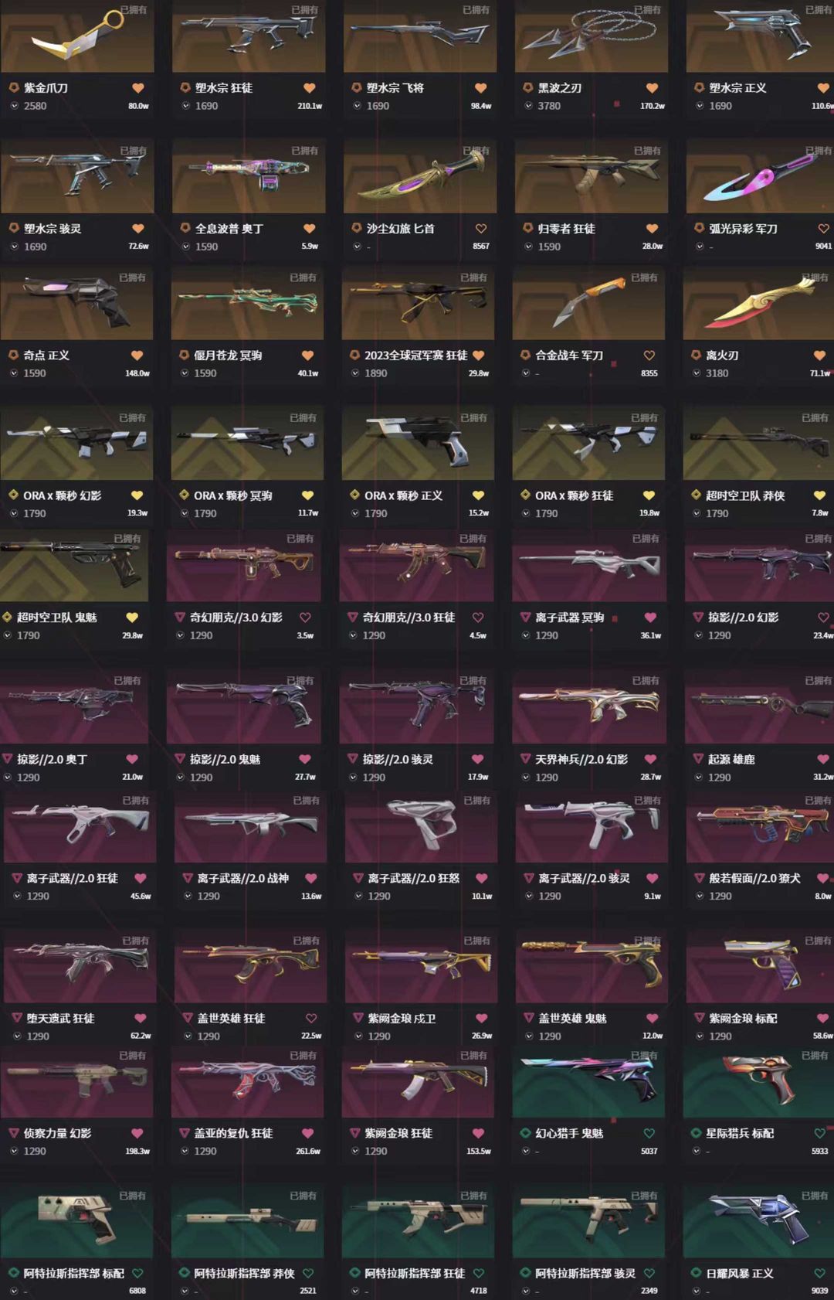Click the 天界神兵//2.0 幻影 skin name
Image resolution: width=834 pixels, height=1300 pixels.
[581, 759]
